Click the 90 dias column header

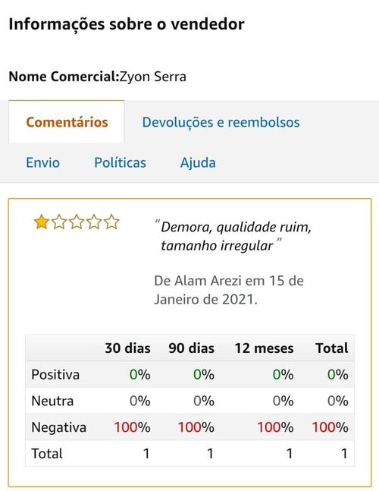coord(191,348)
